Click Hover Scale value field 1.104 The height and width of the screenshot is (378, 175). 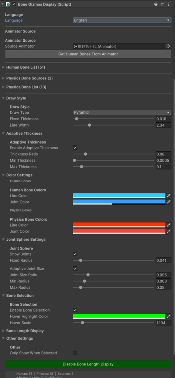[x=164, y=323]
